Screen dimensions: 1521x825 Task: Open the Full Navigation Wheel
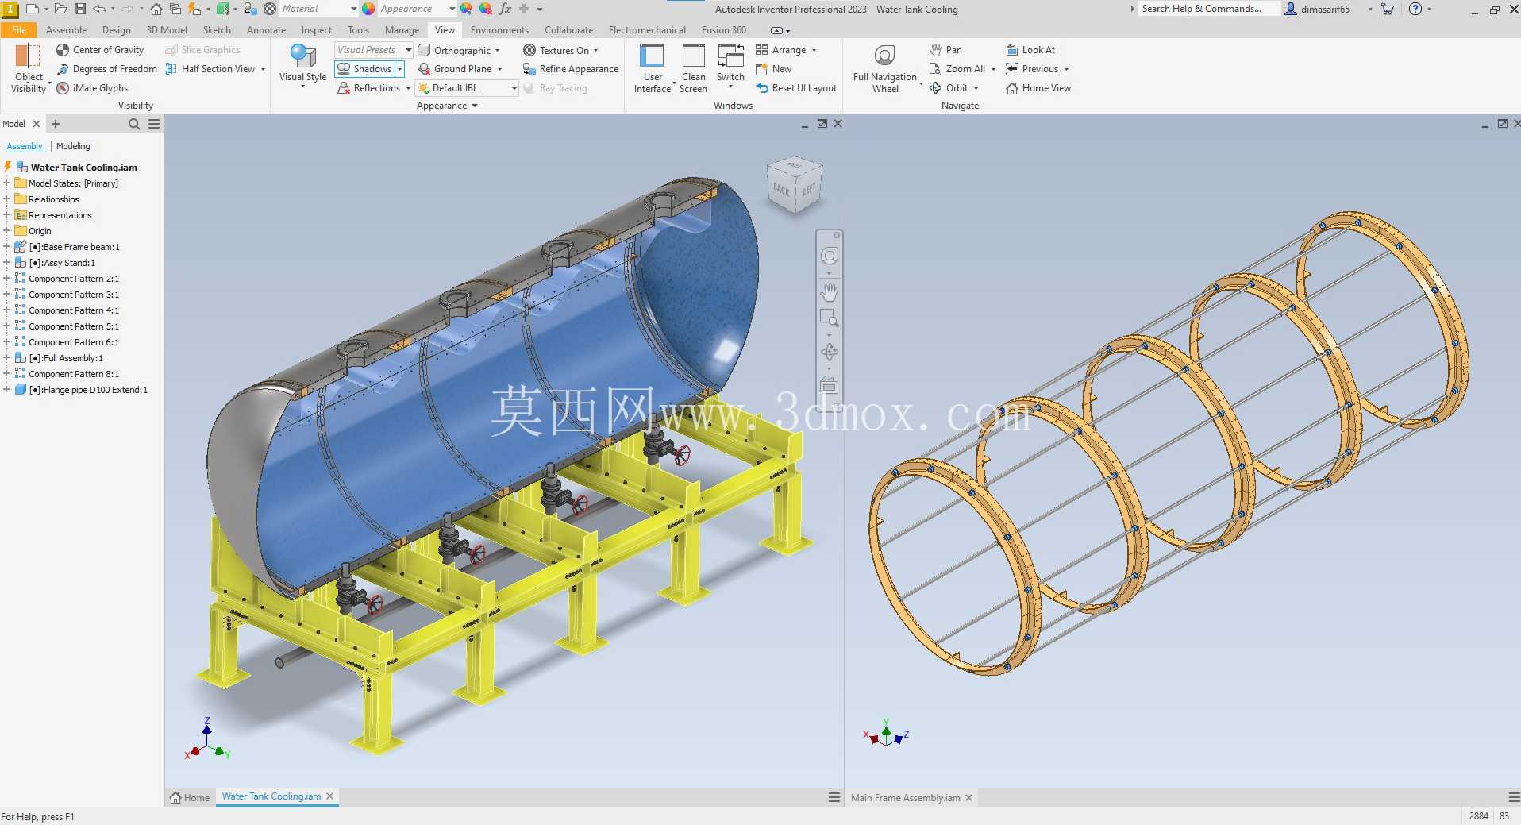pyautogui.click(x=884, y=68)
